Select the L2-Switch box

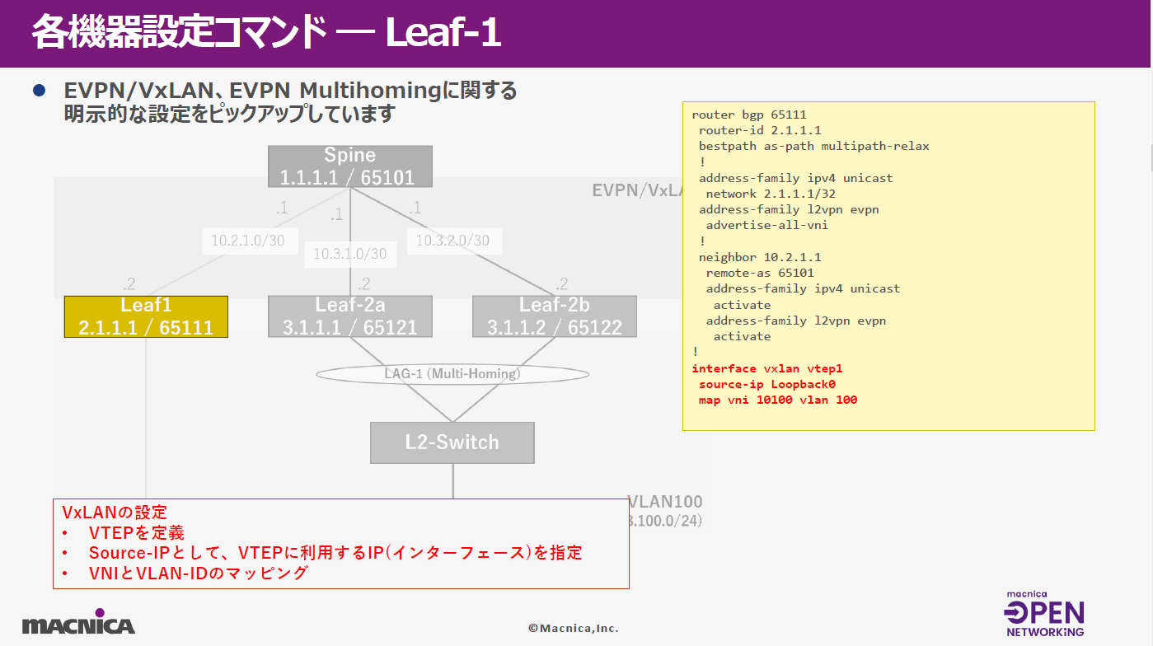(452, 442)
